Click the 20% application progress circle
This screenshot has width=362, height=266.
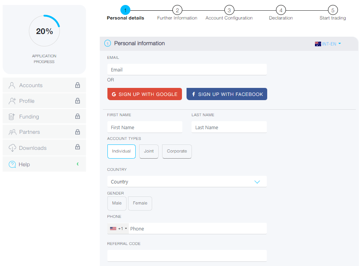point(44,31)
